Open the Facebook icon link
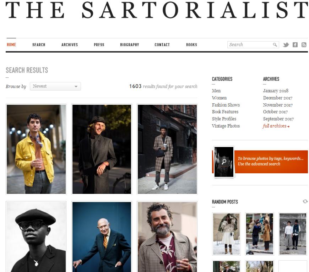The height and width of the screenshot is (272, 309). point(295,45)
